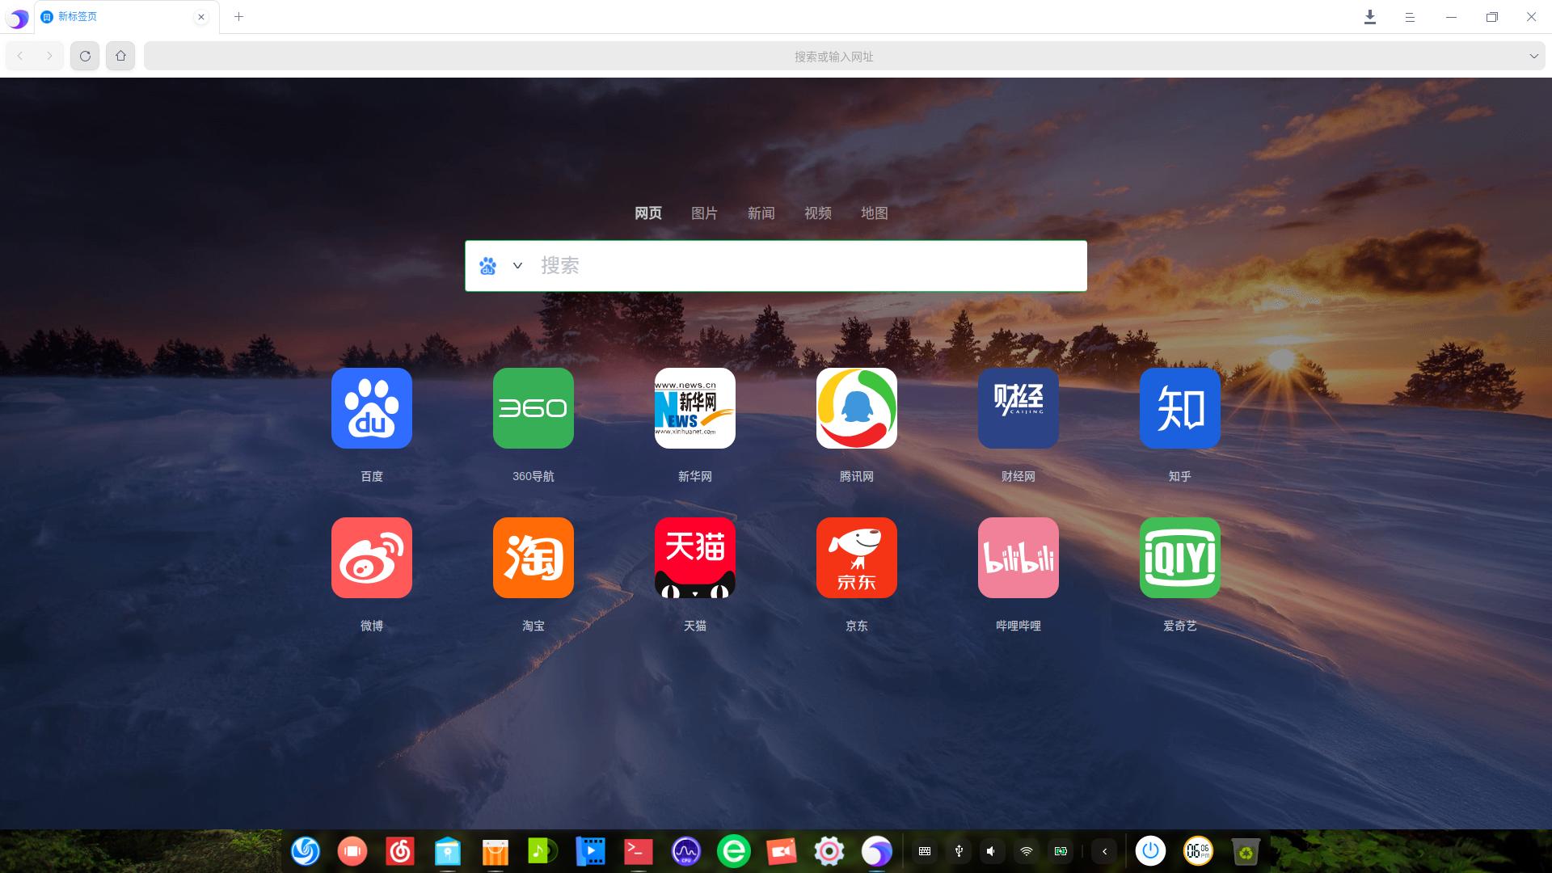The width and height of the screenshot is (1552, 873).
Task: Click the power button in the dock
Action: tap(1150, 850)
